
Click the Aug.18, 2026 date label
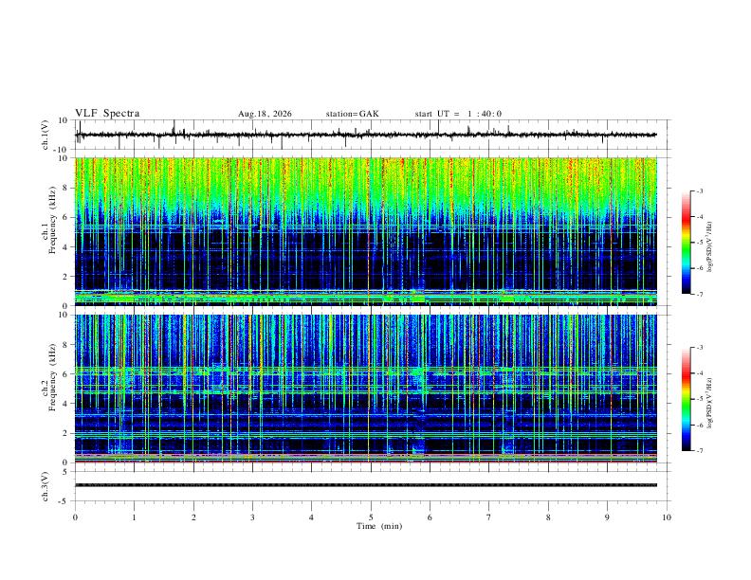[265, 114]
